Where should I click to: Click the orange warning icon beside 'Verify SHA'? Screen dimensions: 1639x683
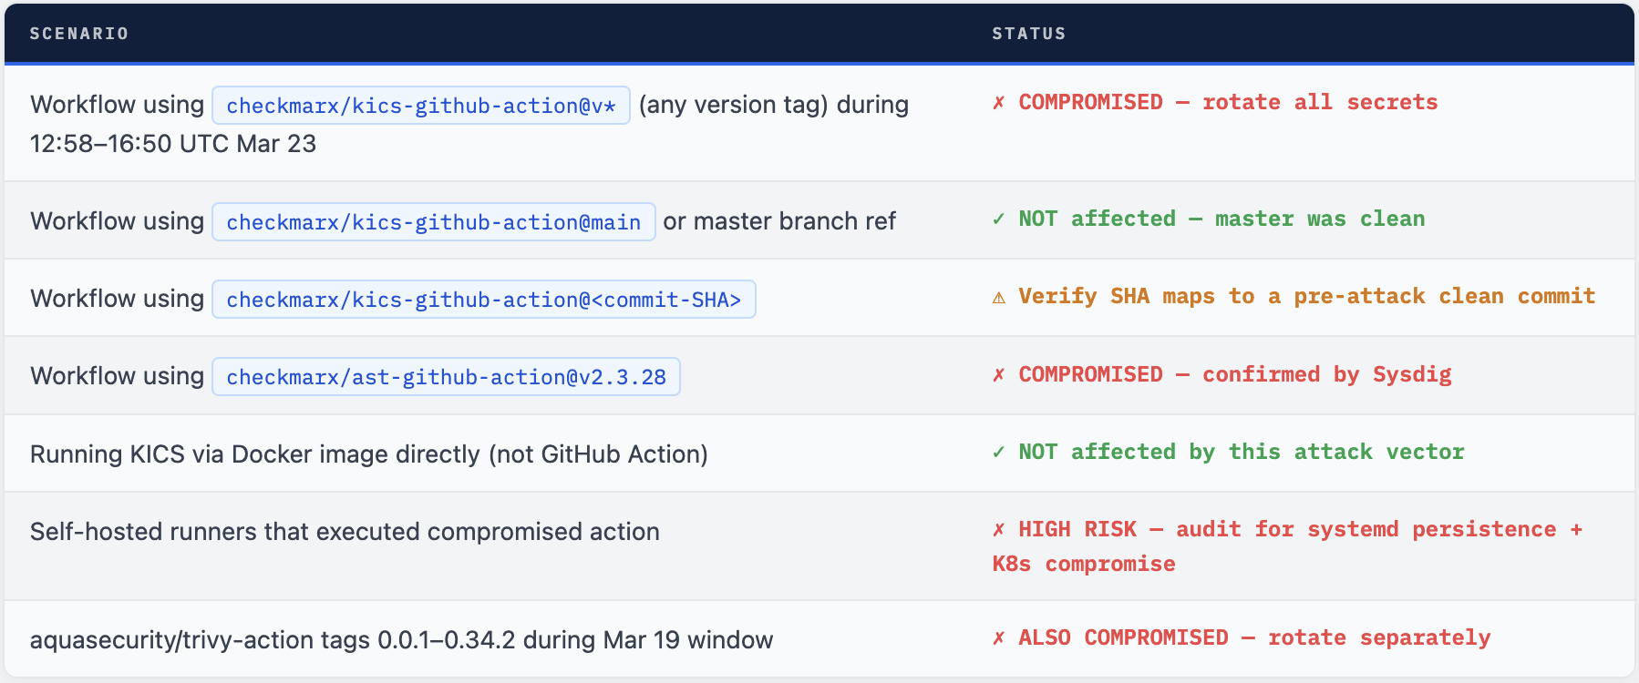coord(999,298)
